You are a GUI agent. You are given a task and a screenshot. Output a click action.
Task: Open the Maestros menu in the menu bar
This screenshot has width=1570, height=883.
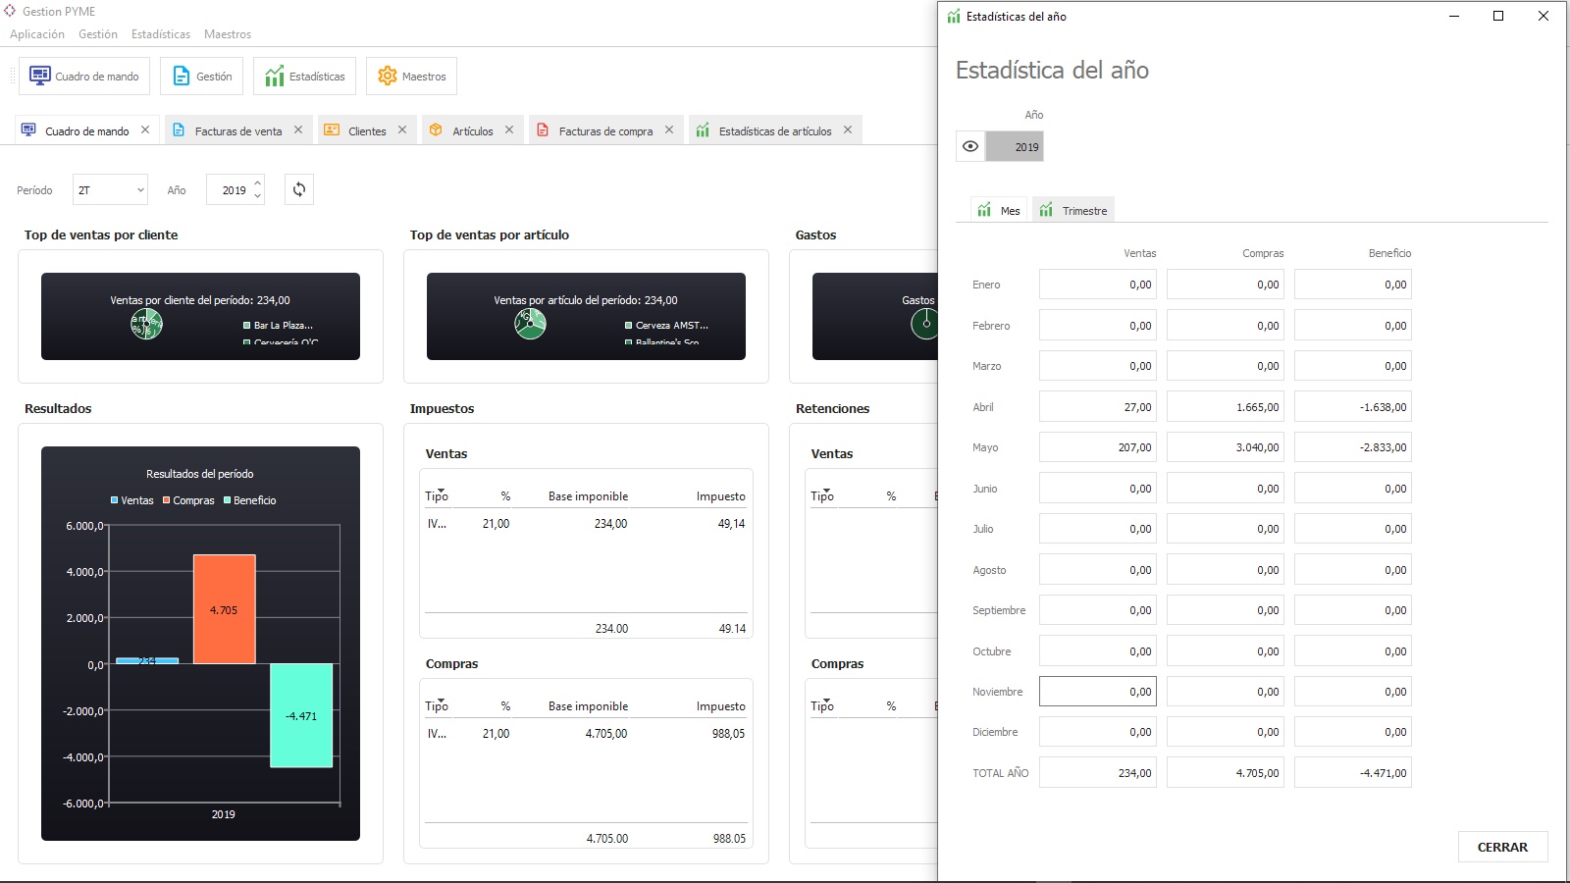228,34
